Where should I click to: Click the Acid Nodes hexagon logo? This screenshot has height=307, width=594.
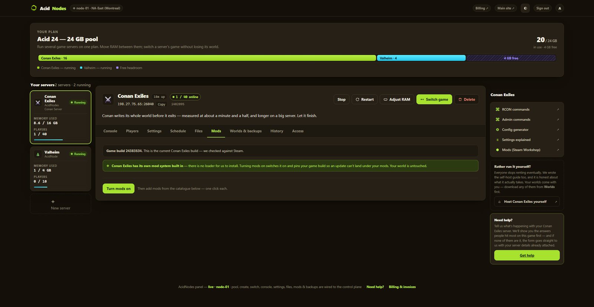34,8
